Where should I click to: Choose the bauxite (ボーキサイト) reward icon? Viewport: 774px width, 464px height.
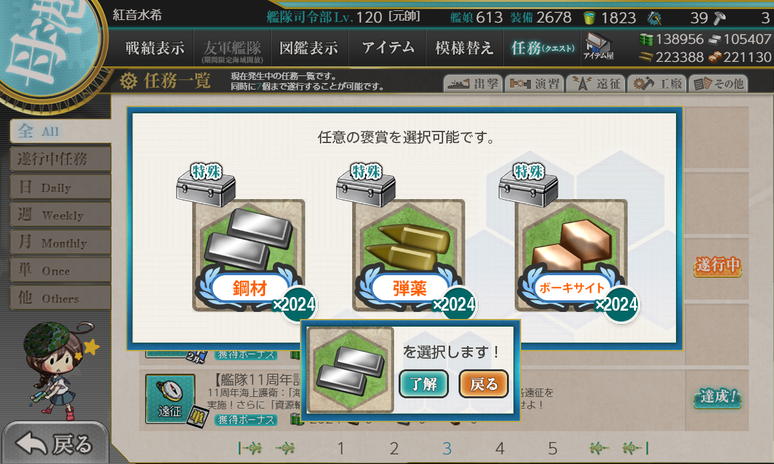571,255
